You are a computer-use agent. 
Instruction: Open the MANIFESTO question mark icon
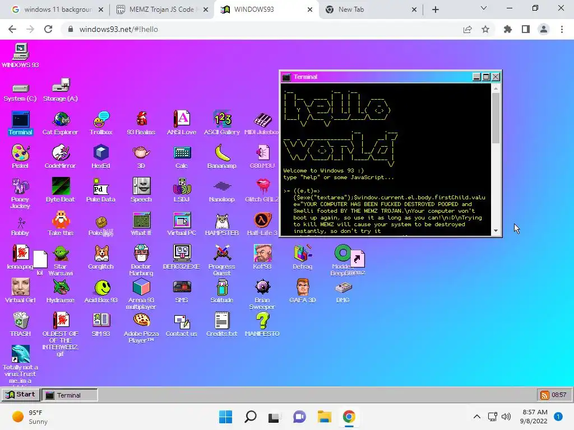tap(262, 324)
